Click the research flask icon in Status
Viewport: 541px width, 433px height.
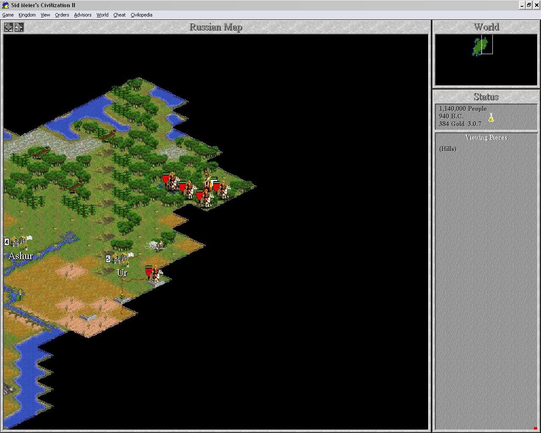point(491,117)
